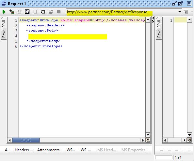Toggle splitter arrows between request and response
This screenshot has height=161, width=194.
coord(153,20)
